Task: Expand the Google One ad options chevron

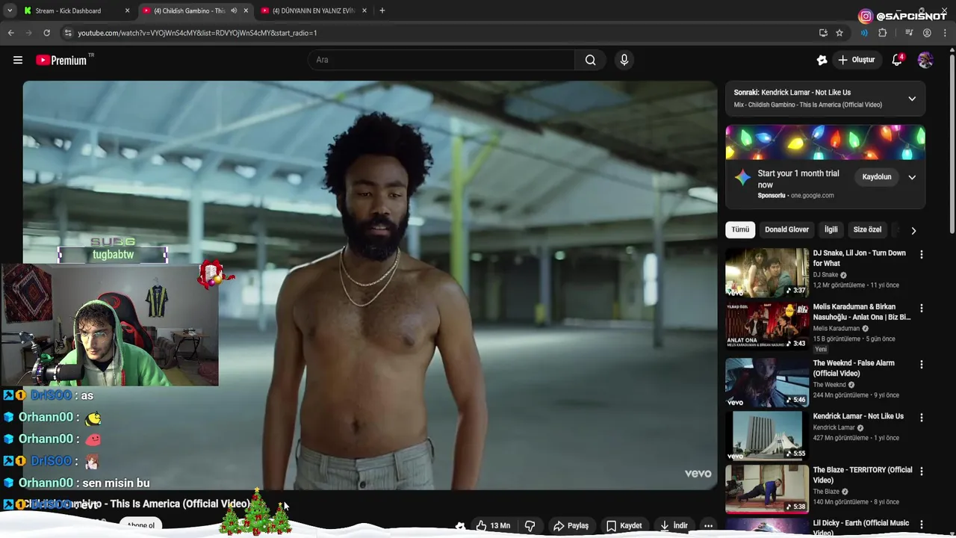Action: (x=912, y=177)
